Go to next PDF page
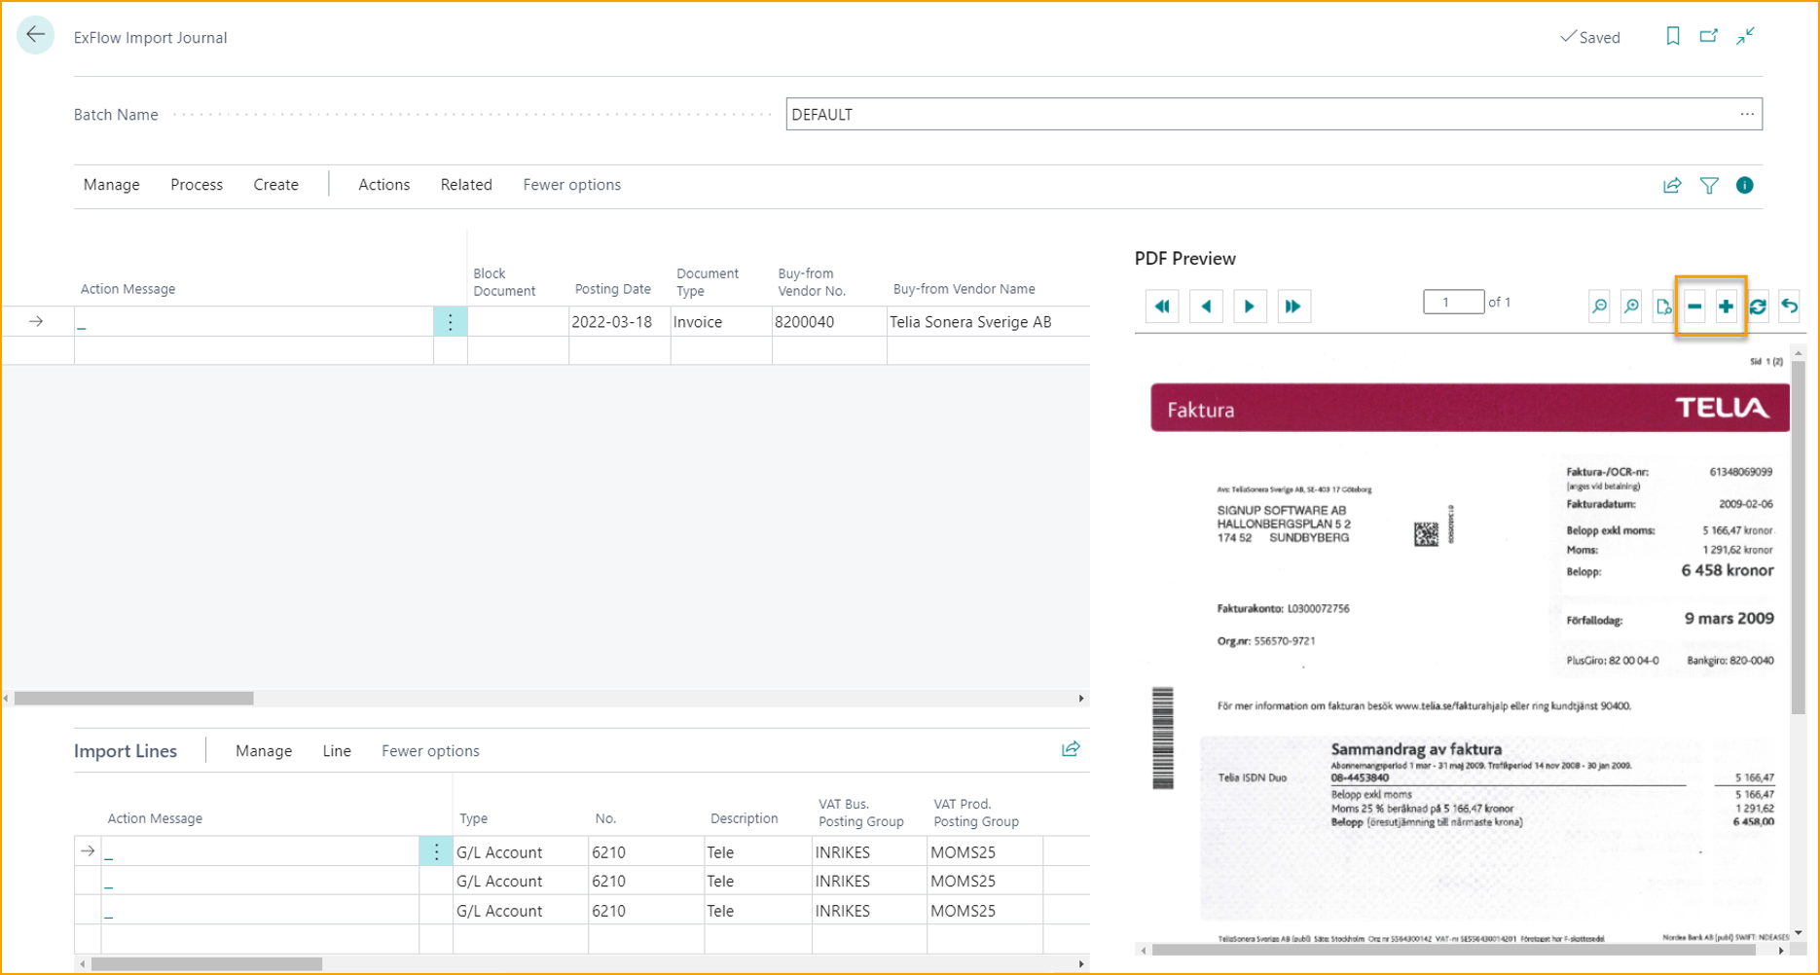Screen dimensions: 1820x975 (1250, 307)
